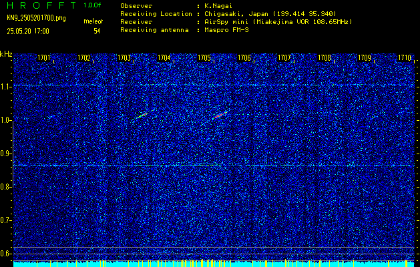Image resolution: width=420 pixels, height=267 pixels.
Task: Click the 1704 time marker
Action: click(x=164, y=57)
